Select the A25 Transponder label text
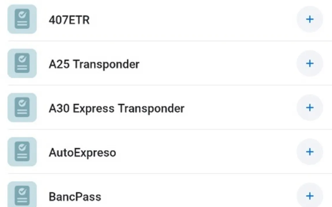The height and width of the screenshot is (207, 332). 94,64
